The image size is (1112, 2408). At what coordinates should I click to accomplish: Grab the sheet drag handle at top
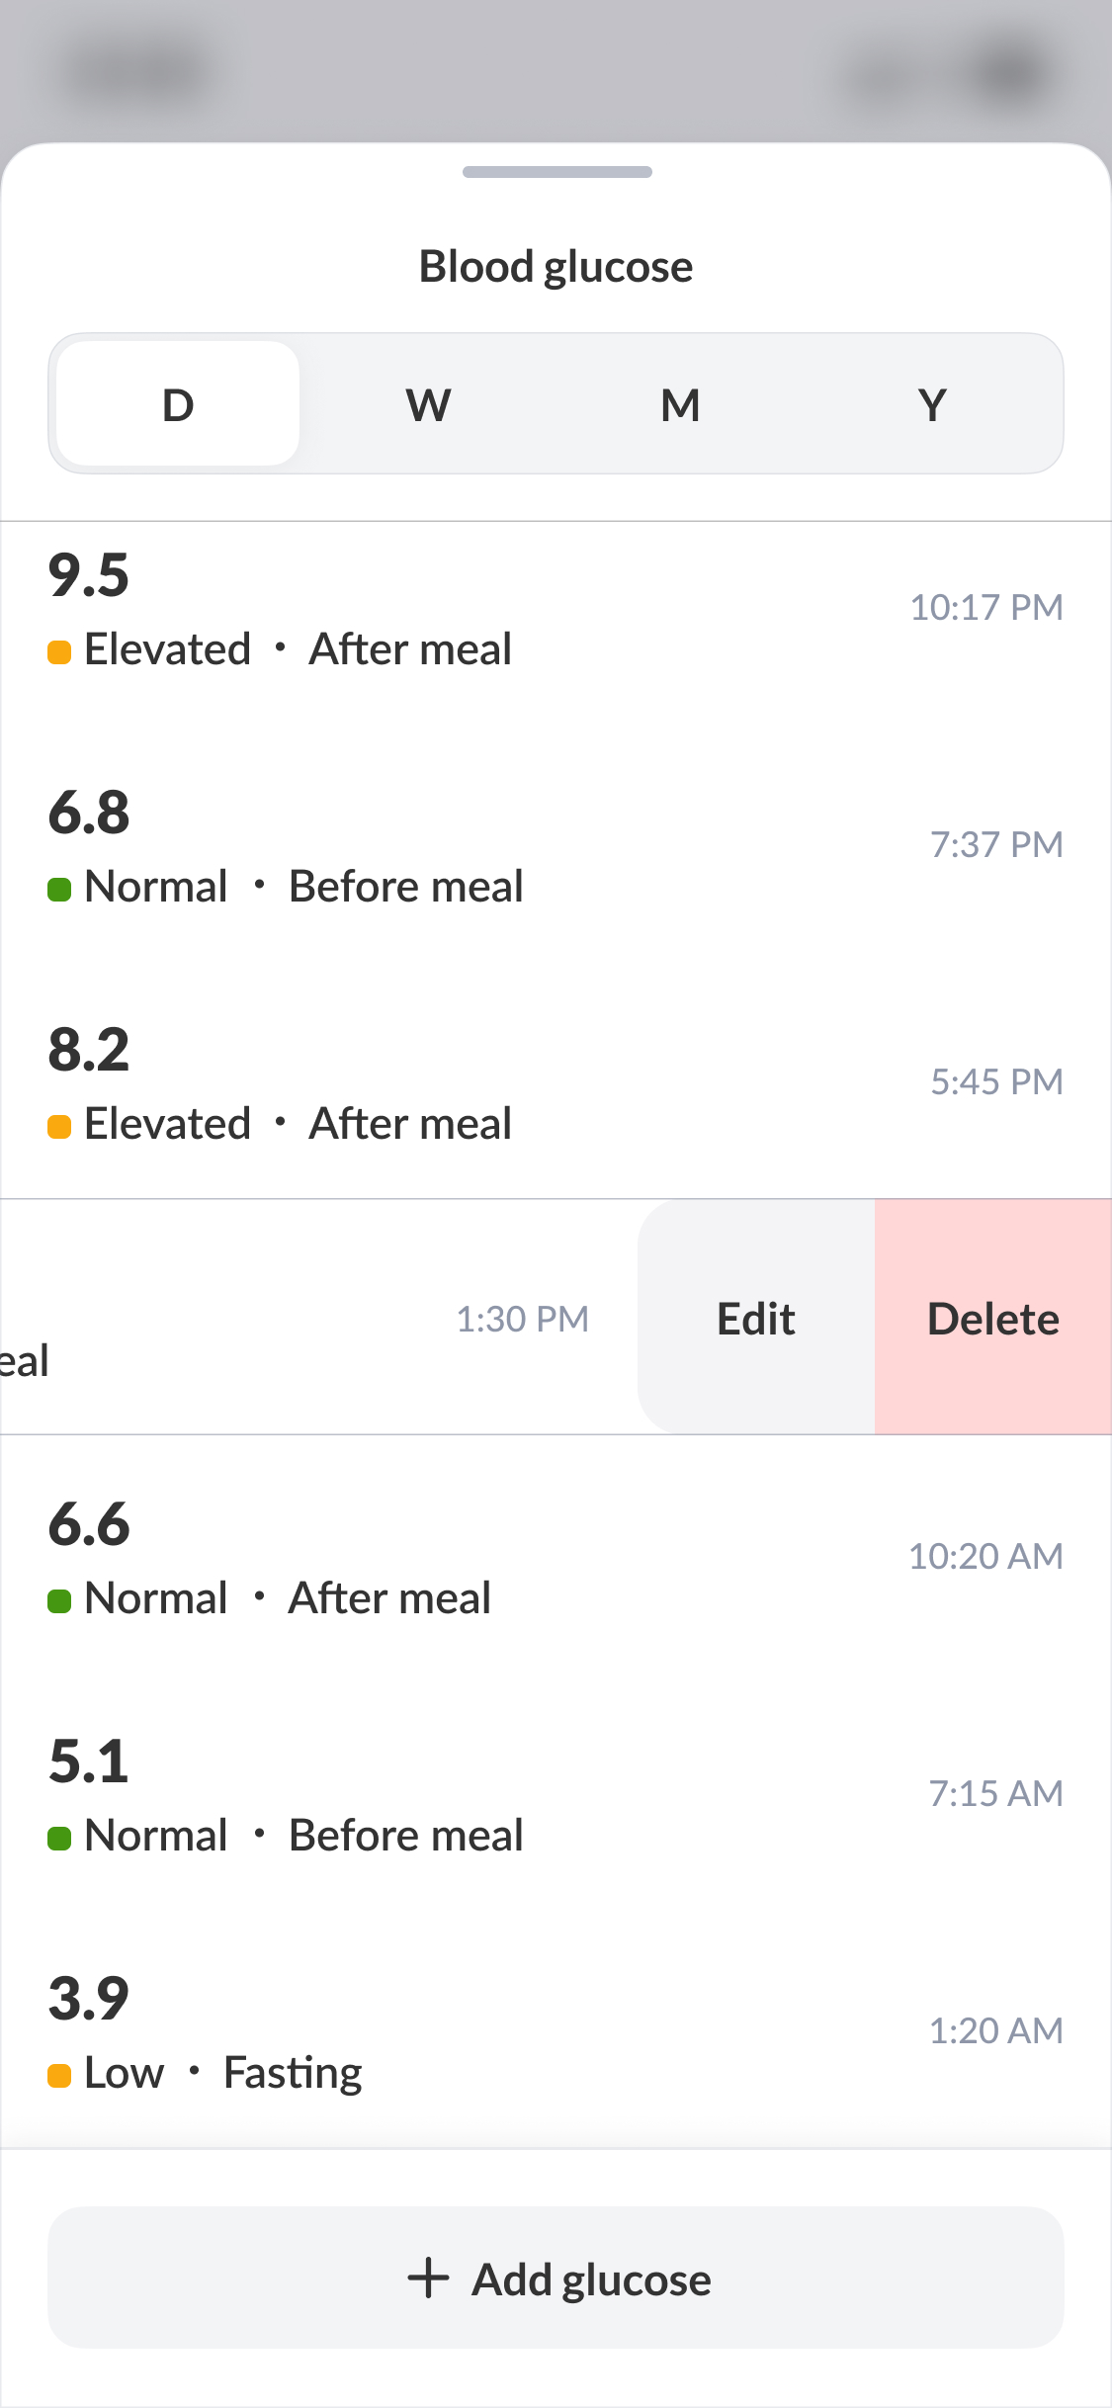tap(556, 172)
